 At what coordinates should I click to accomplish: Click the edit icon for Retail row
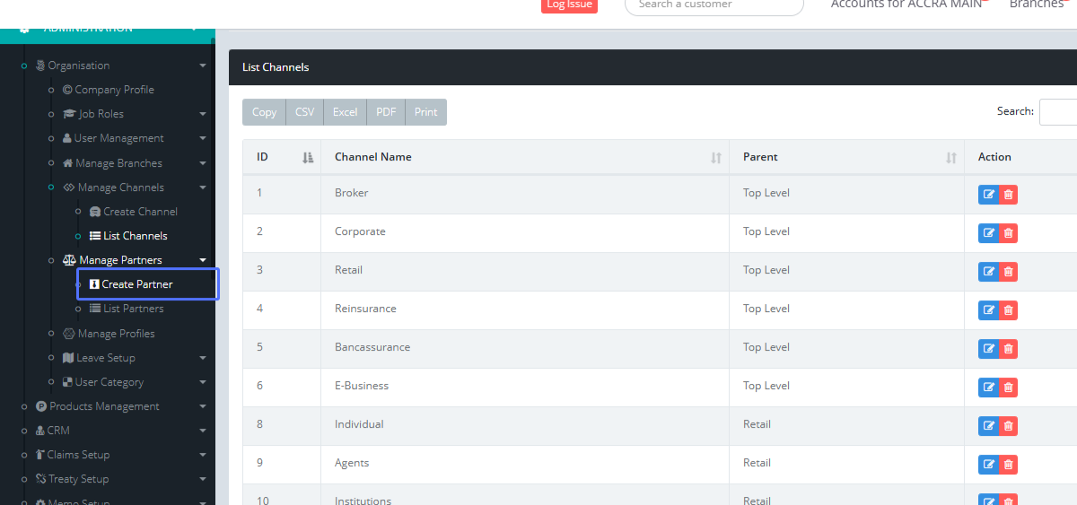tap(988, 272)
